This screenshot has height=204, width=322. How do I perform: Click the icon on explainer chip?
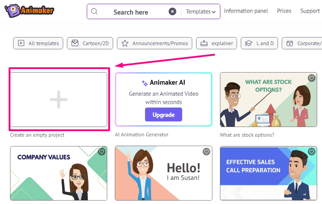(204, 43)
